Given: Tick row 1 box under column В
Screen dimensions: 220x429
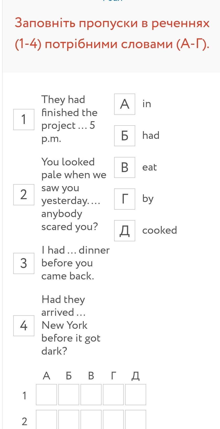Looking at the screenshot, I should click(x=91, y=394).
